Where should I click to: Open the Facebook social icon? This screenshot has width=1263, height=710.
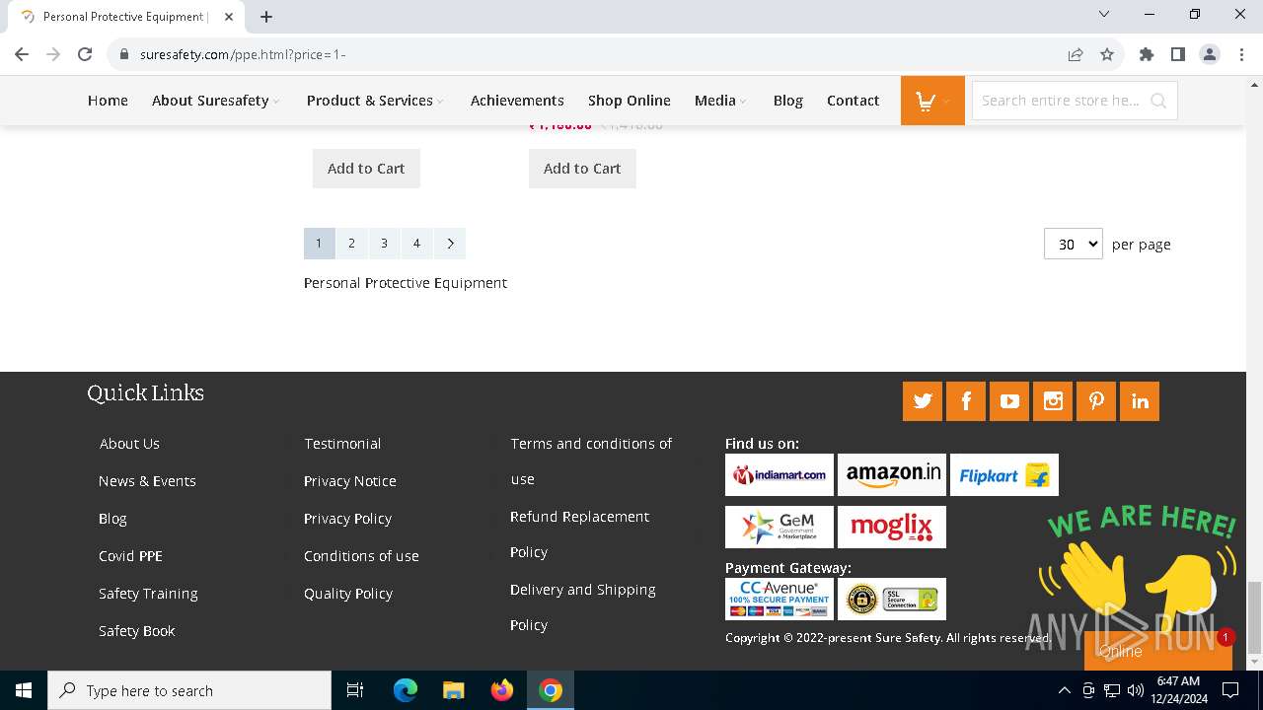(x=966, y=401)
